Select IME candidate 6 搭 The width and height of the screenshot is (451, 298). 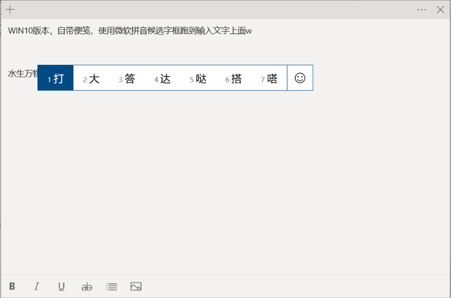click(x=233, y=78)
